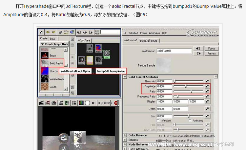Click the << button under the create list
246x150 pixels.
(46, 95)
